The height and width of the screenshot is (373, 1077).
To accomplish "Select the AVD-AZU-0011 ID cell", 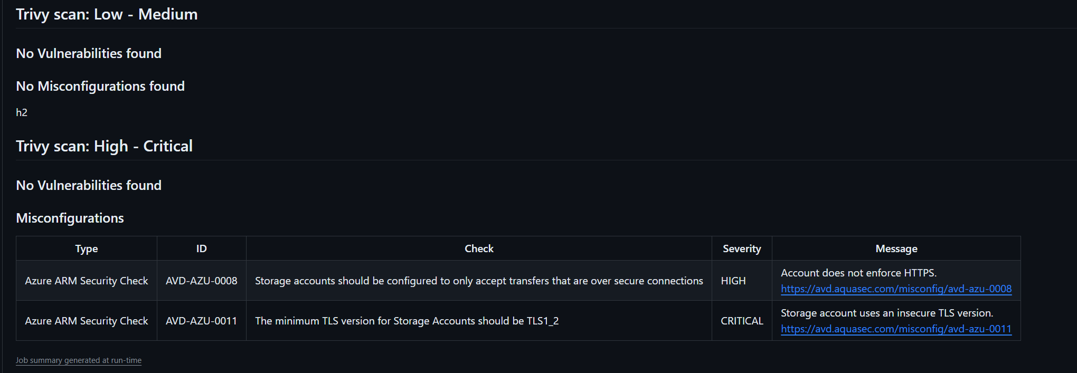I will click(202, 321).
